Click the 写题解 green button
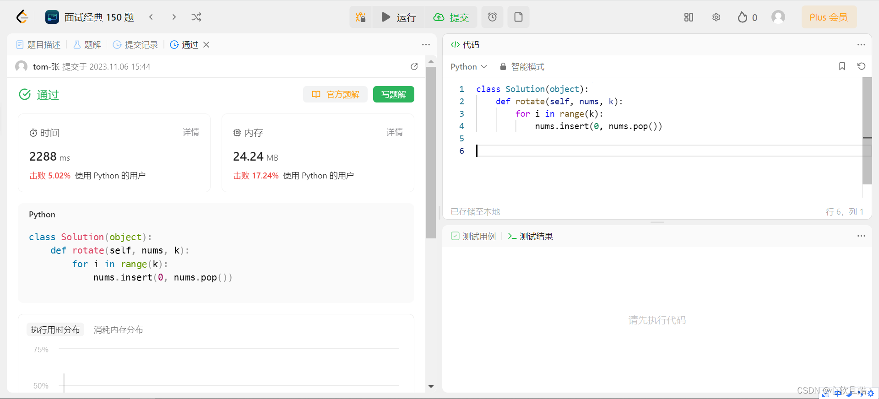This screenshot has height=399, width=879. [x=394, y=94]
